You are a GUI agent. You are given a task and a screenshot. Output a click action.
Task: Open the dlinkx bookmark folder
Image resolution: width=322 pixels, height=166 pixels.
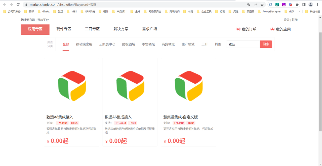(x=44, y=11)
